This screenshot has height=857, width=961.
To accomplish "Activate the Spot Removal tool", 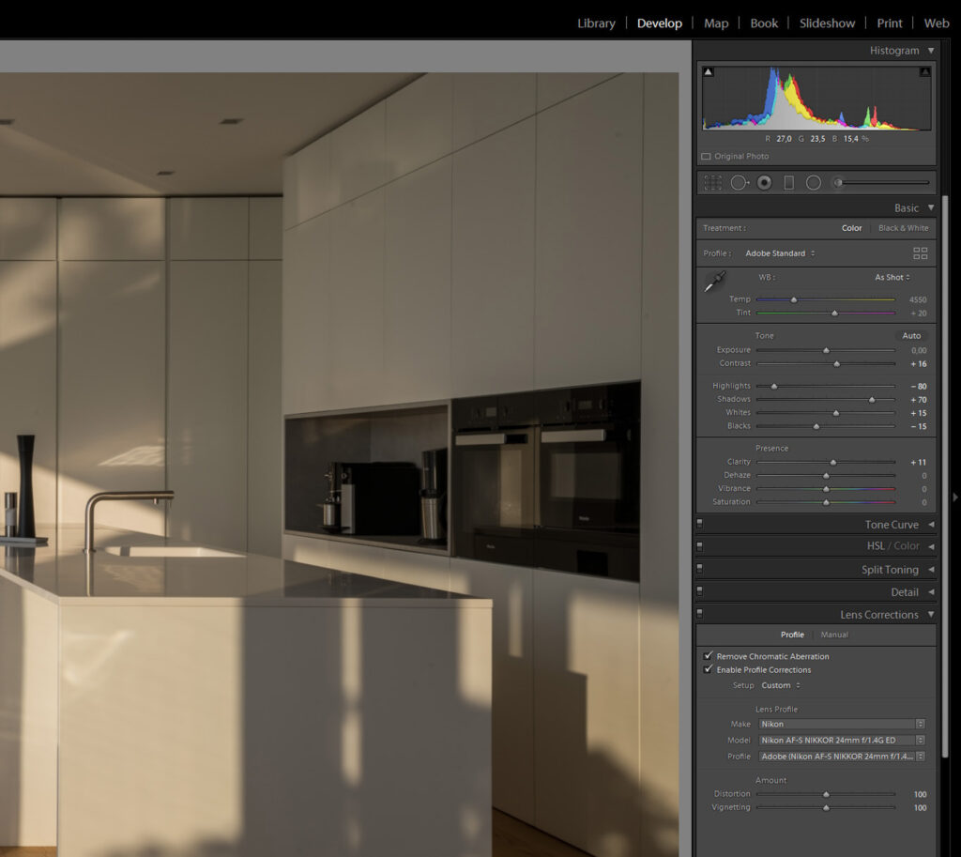I will click(x=740, y=183).
